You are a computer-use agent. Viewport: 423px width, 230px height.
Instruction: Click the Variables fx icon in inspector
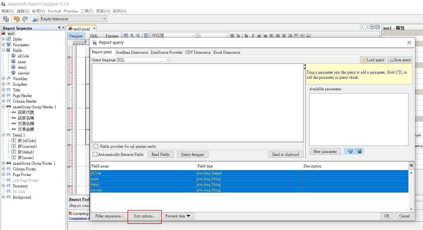(x=9, y=78)
